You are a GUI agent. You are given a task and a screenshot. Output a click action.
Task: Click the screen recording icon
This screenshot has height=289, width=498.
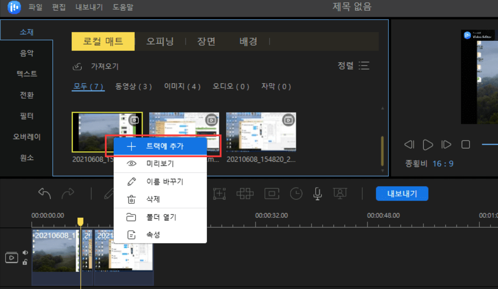click(341, 193)
